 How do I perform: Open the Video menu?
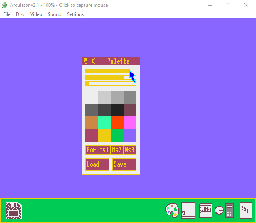coord(36,14)
